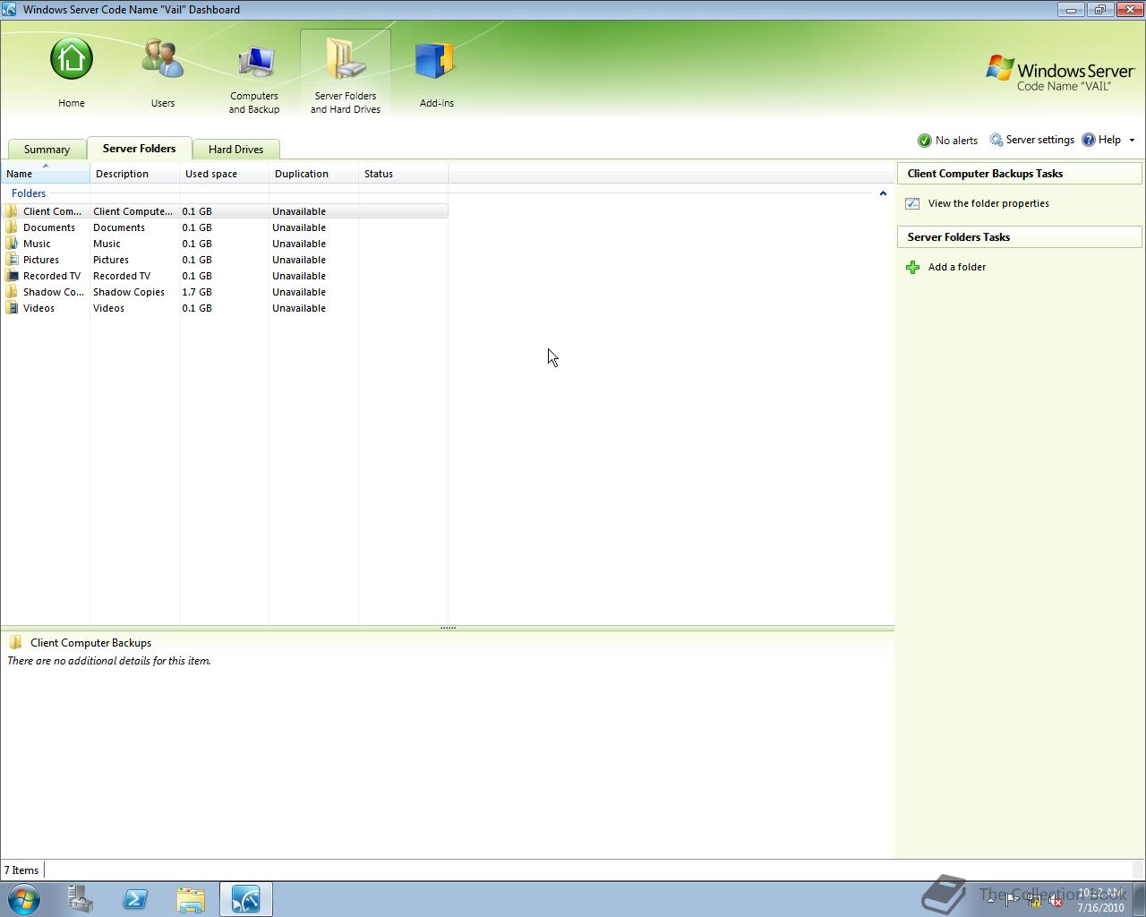Click the Help question mark icon
The height and width of the screenshot is (917, 1146).
coord(1089,140)
